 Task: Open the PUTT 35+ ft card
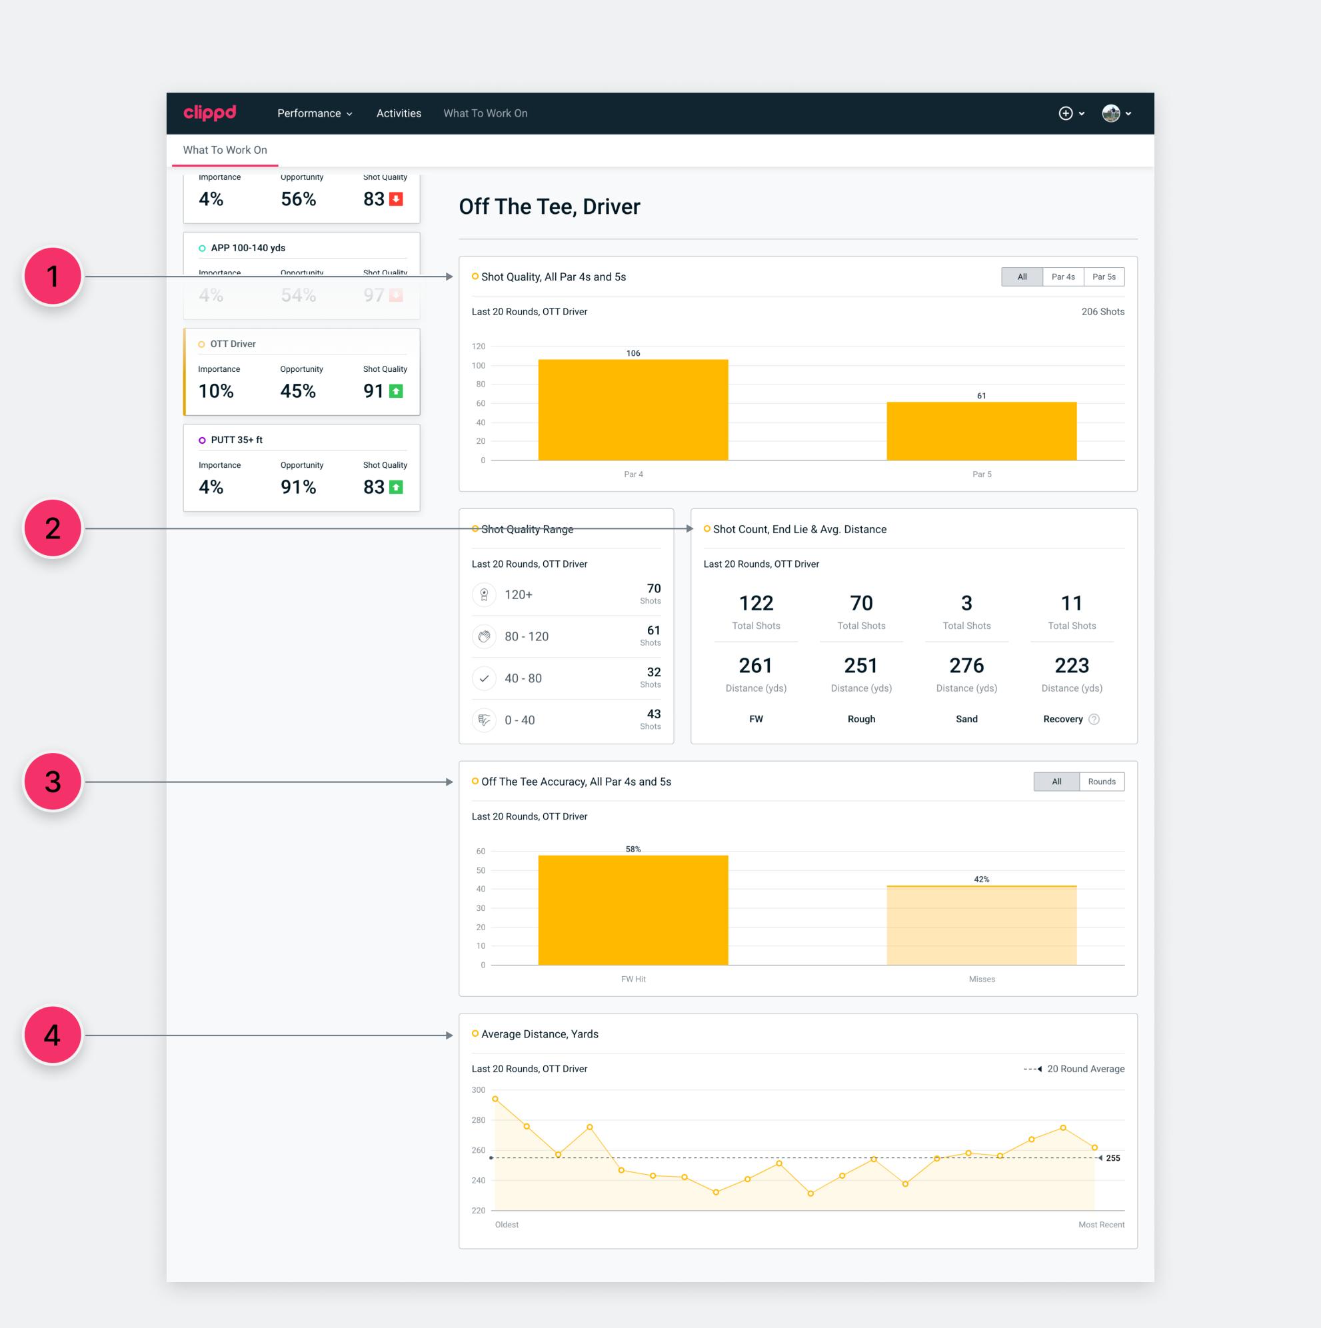(301, 467)
